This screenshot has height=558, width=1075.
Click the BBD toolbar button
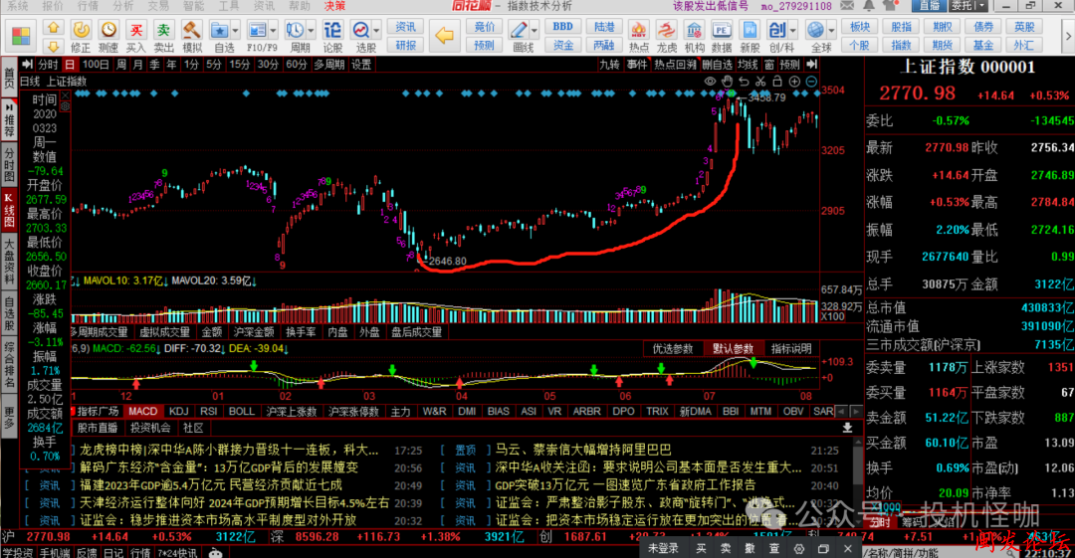point(562,27)
